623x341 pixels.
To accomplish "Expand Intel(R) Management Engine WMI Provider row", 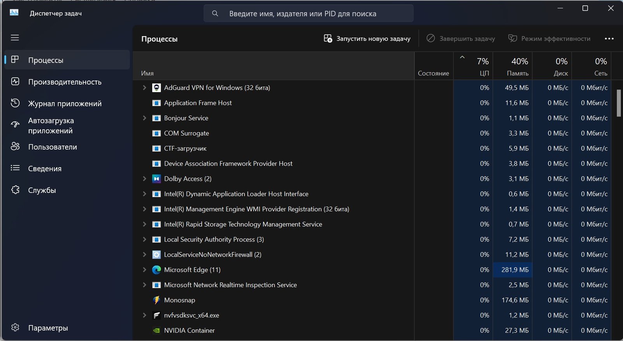I will tap(144, 209).
